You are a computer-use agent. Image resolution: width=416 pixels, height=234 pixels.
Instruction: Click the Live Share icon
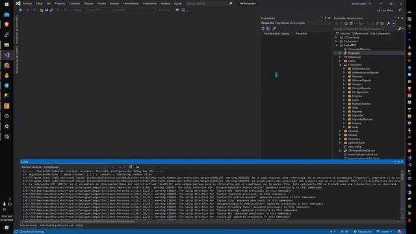tap(378, 10)
